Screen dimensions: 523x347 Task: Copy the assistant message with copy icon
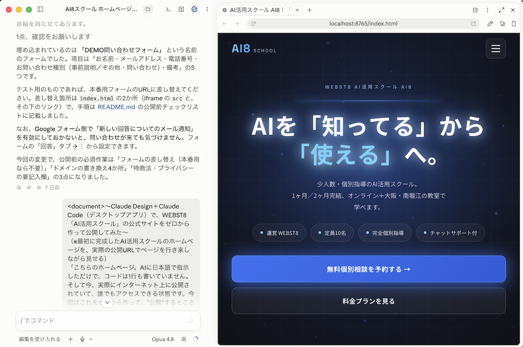coord(19,188)
